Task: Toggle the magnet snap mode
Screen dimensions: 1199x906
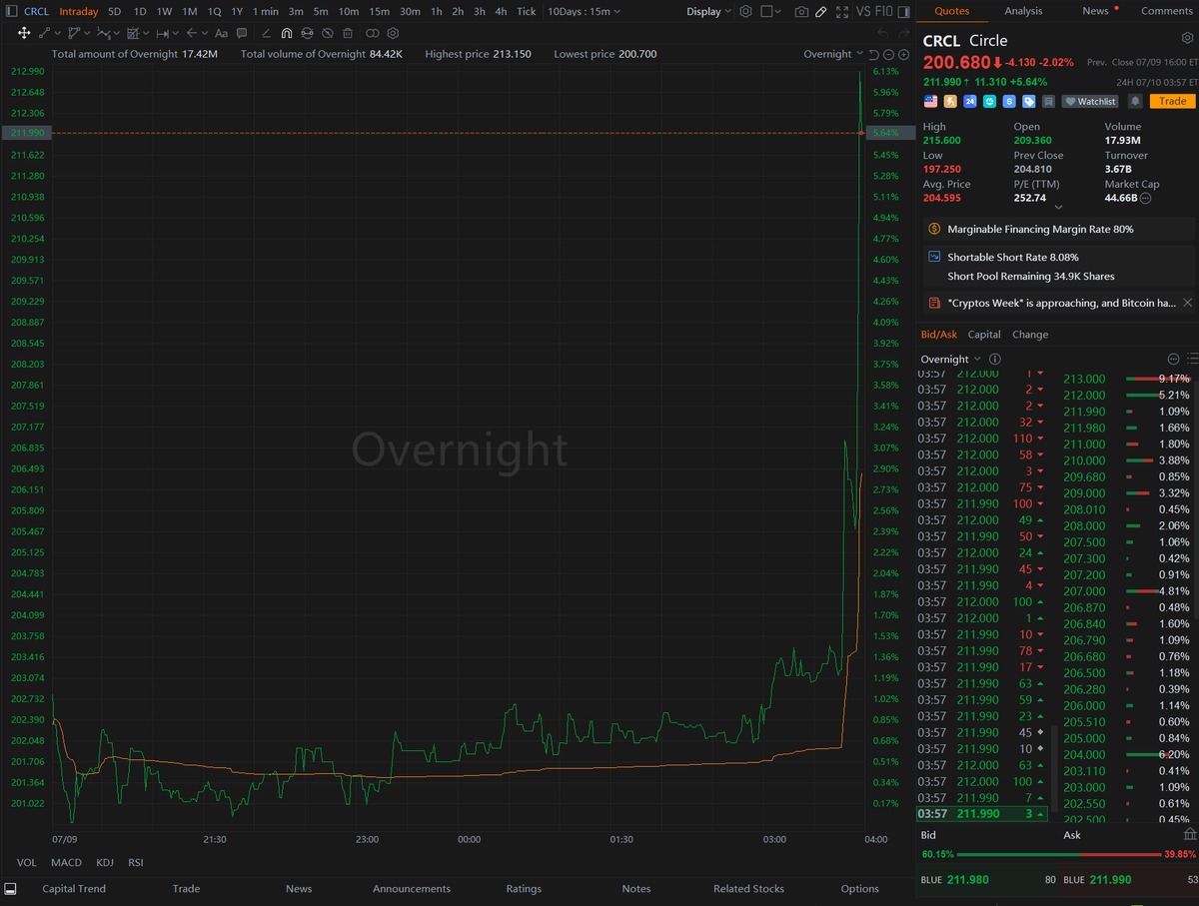Action: [x=286, y=33]
